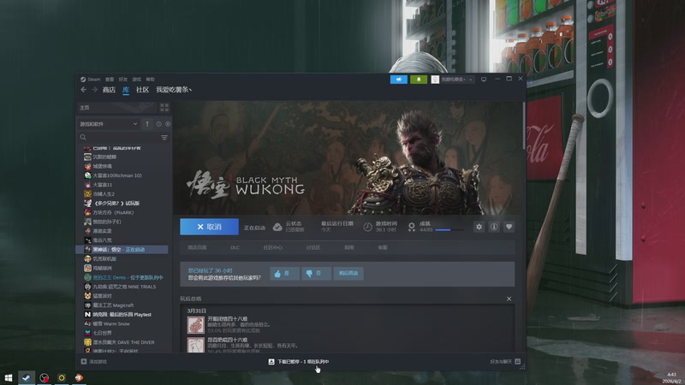The image size is (685, 385).
Task: Click the heart favorite icon
Action: [x=509, y=227]
